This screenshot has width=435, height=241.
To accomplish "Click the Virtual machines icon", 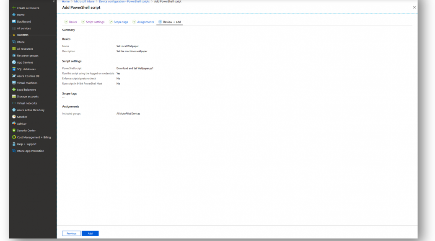I will [14, 82].
